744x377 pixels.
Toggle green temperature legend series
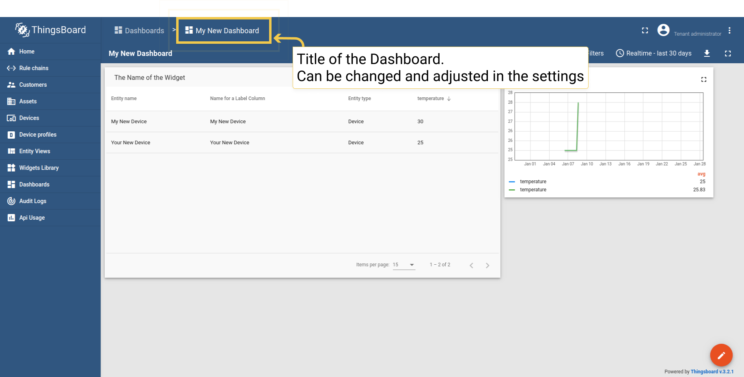[527, 190]
